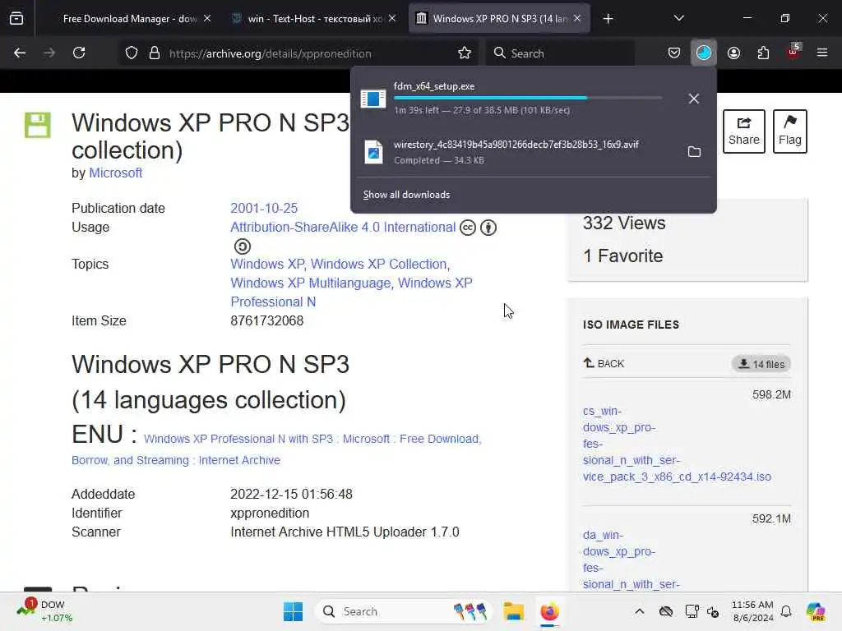Click the 1 Favorite count
842x631 pixels.
(x=623, y=256)
